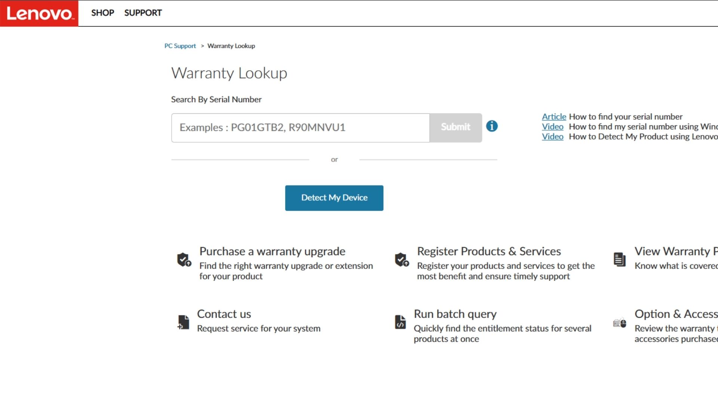The image size is (718, 404).
Task: Click the Run batch query file icon
Action: point(400,322)
